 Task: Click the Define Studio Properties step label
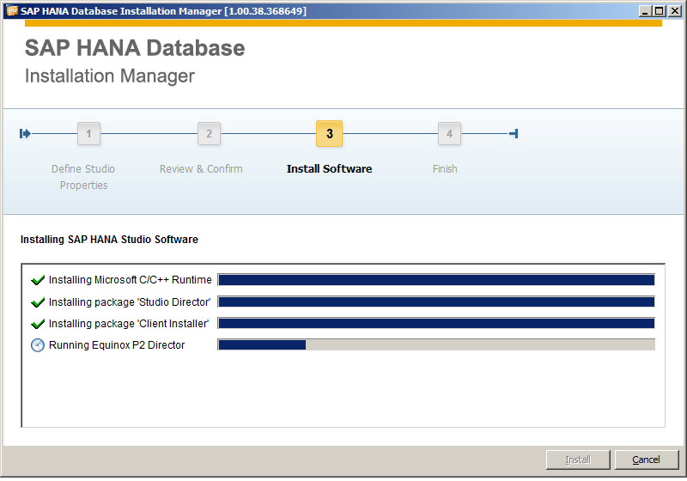click(83, 177)
